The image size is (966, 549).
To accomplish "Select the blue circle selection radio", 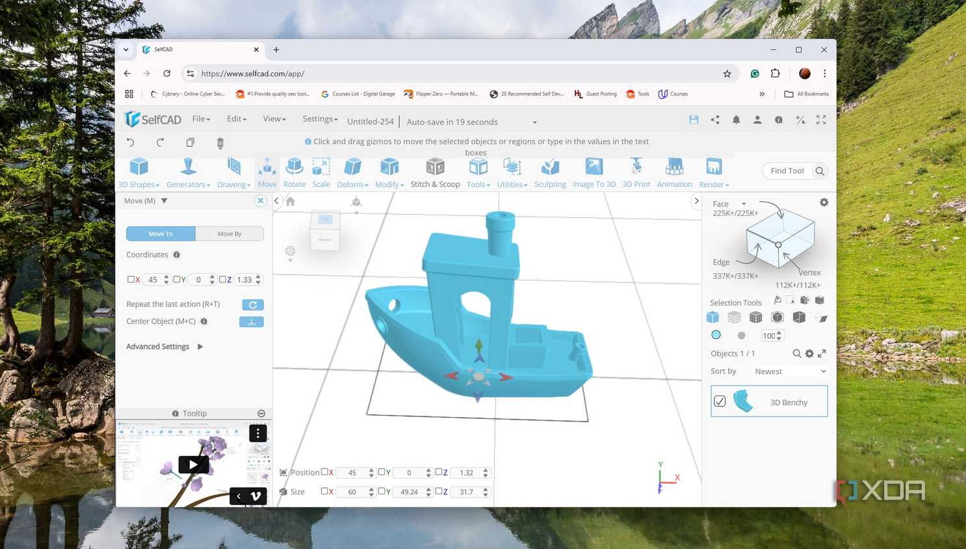I will (x=716, y=334).
